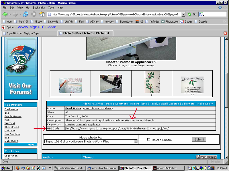The image size is (229, 171).
Task: Click Edit Photo link
Action: (x=188, y=104)
